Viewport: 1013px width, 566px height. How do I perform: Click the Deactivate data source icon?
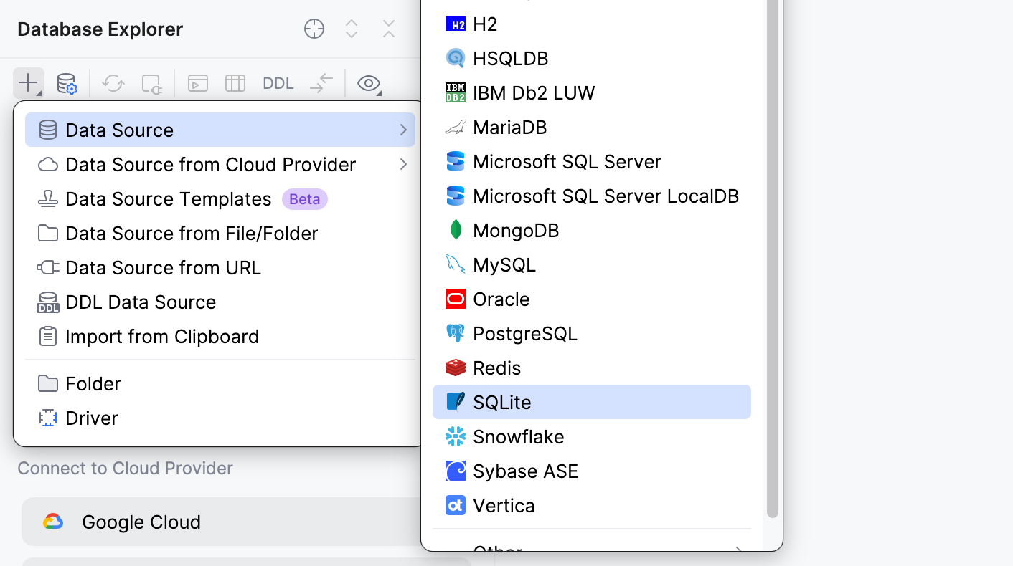tap(152, 83)
